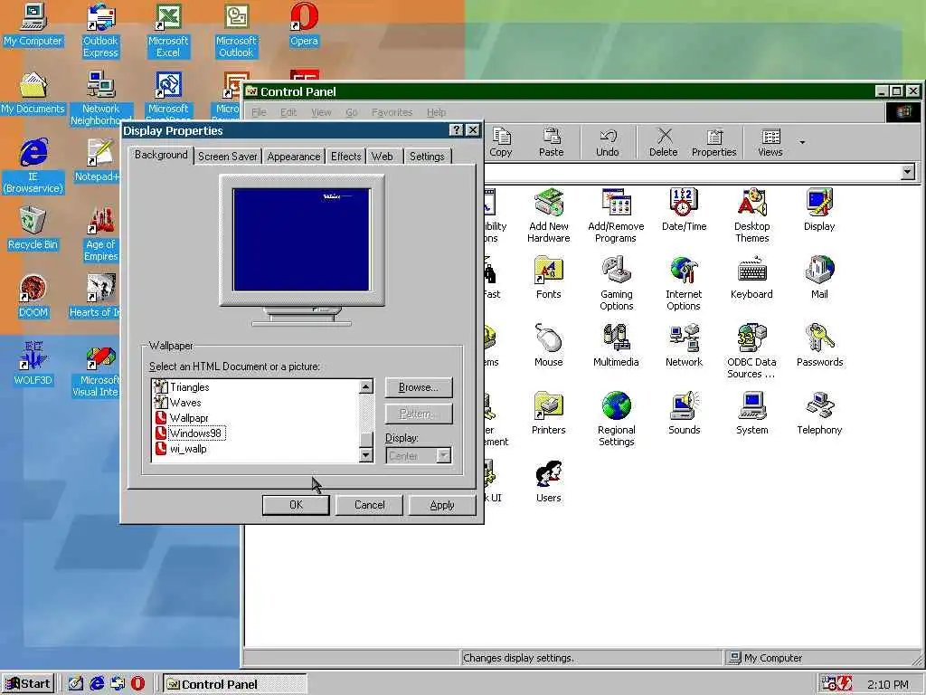Open the Users applet
This screenshot has height=695, width=926.
549,481
